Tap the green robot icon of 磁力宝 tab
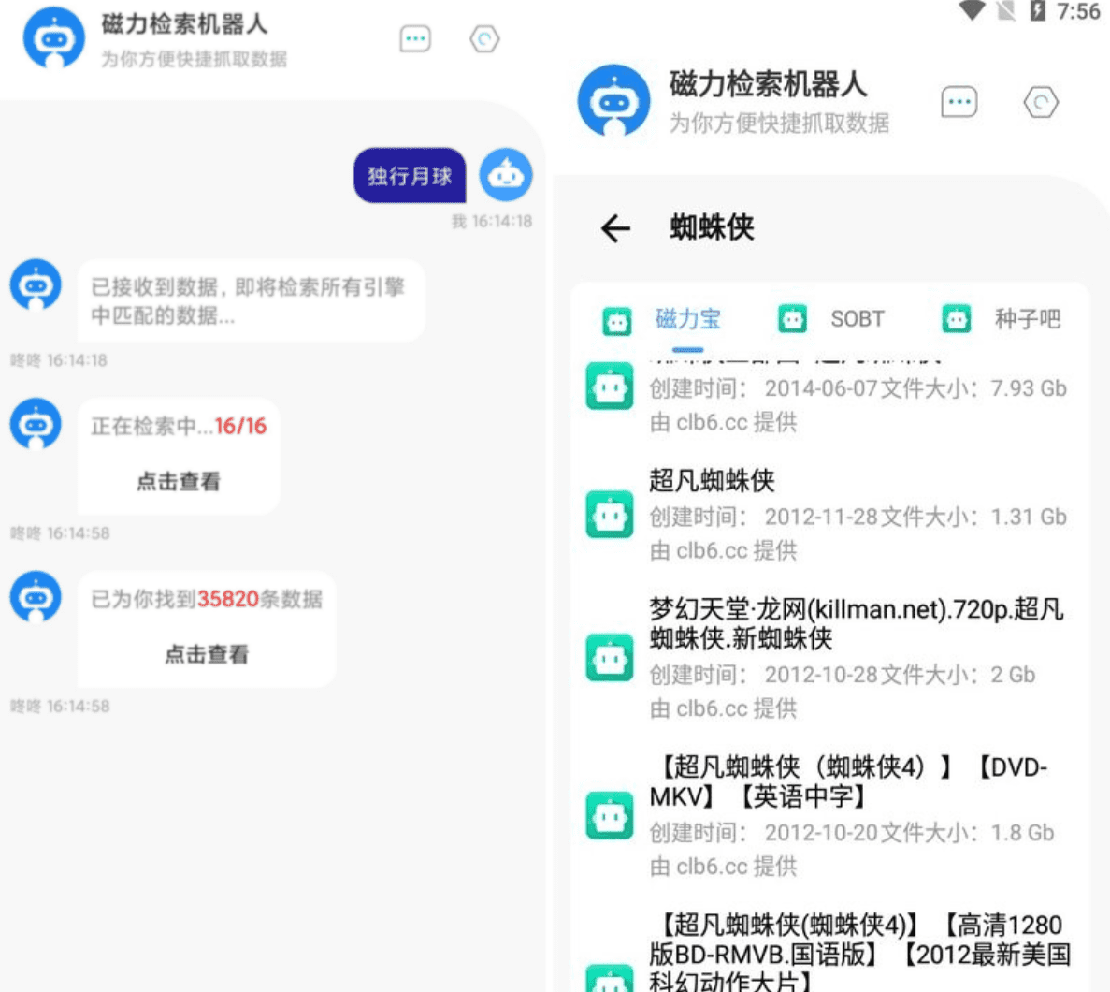 (x=616, y=321)
